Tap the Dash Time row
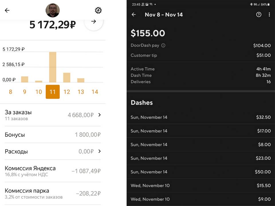The height and width of the screenshot is (206, 275). click(x=201, y=75)
